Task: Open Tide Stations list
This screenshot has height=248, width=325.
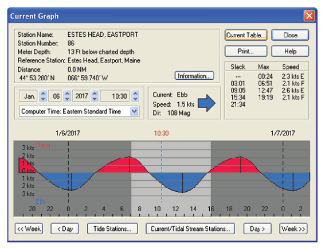Action: click(112, 228)
